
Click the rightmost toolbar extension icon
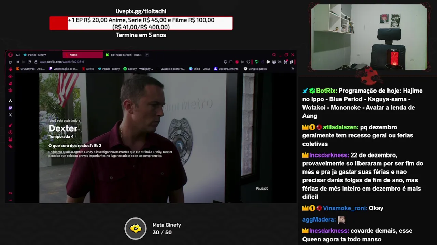coord(291,62)
